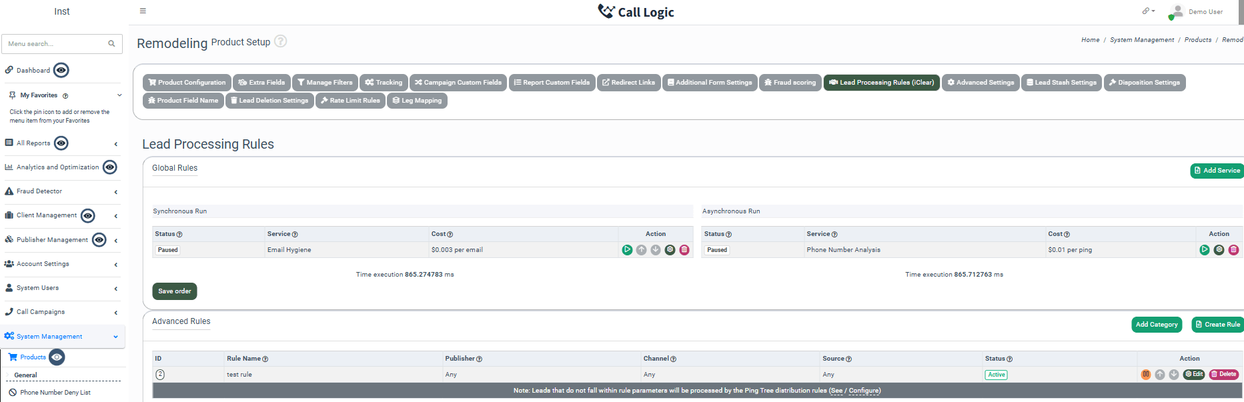
Task: Expand the System Users menu
Action: click(116, 289)
